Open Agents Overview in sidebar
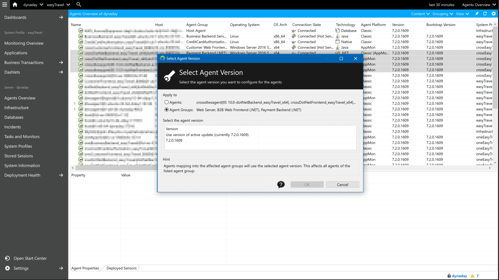Viewport: 499px width, 280px height. (x=20, y=98)
